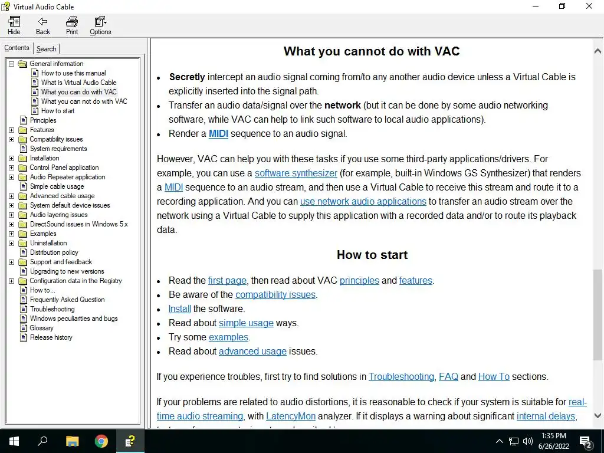Open the Audio layering issues topic

tap(59, 215)
